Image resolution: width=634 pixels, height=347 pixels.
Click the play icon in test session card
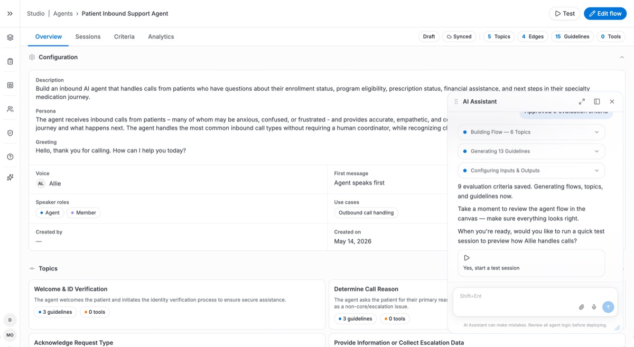(467, 258)
